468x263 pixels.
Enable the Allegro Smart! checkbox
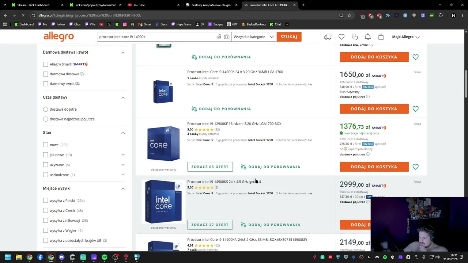pos(45,64)
